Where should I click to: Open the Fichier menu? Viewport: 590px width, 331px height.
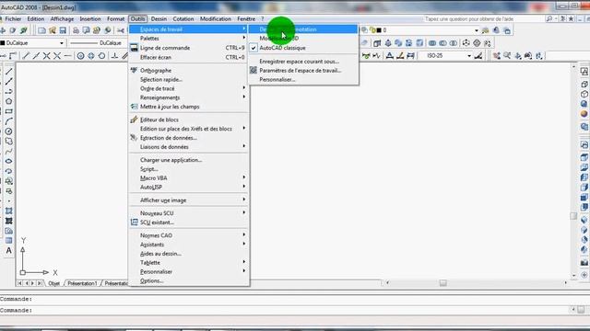pyautogui.click(x=13, y=18)
